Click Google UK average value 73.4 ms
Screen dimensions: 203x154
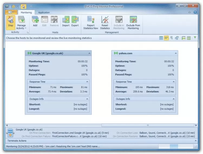click(52, 91)
